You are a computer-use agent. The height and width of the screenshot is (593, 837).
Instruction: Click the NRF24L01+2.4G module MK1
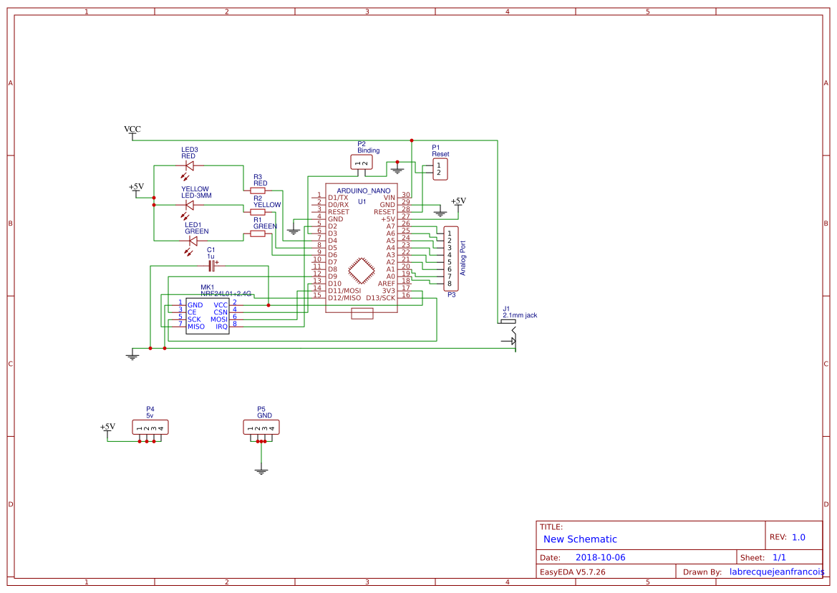point(206,315)
